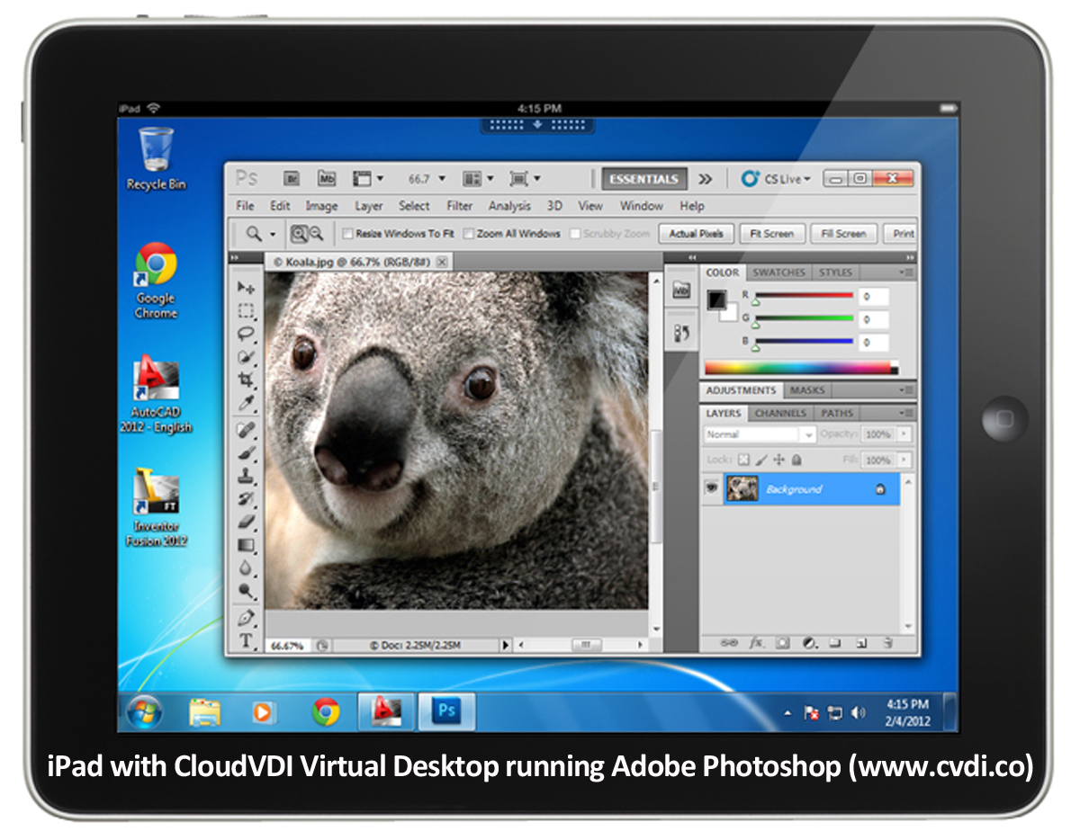Image resolution: width=1080 pixels, height=840 pixels.
Task: Create new adjustment layer icon
Action: [x=809, y=643]
